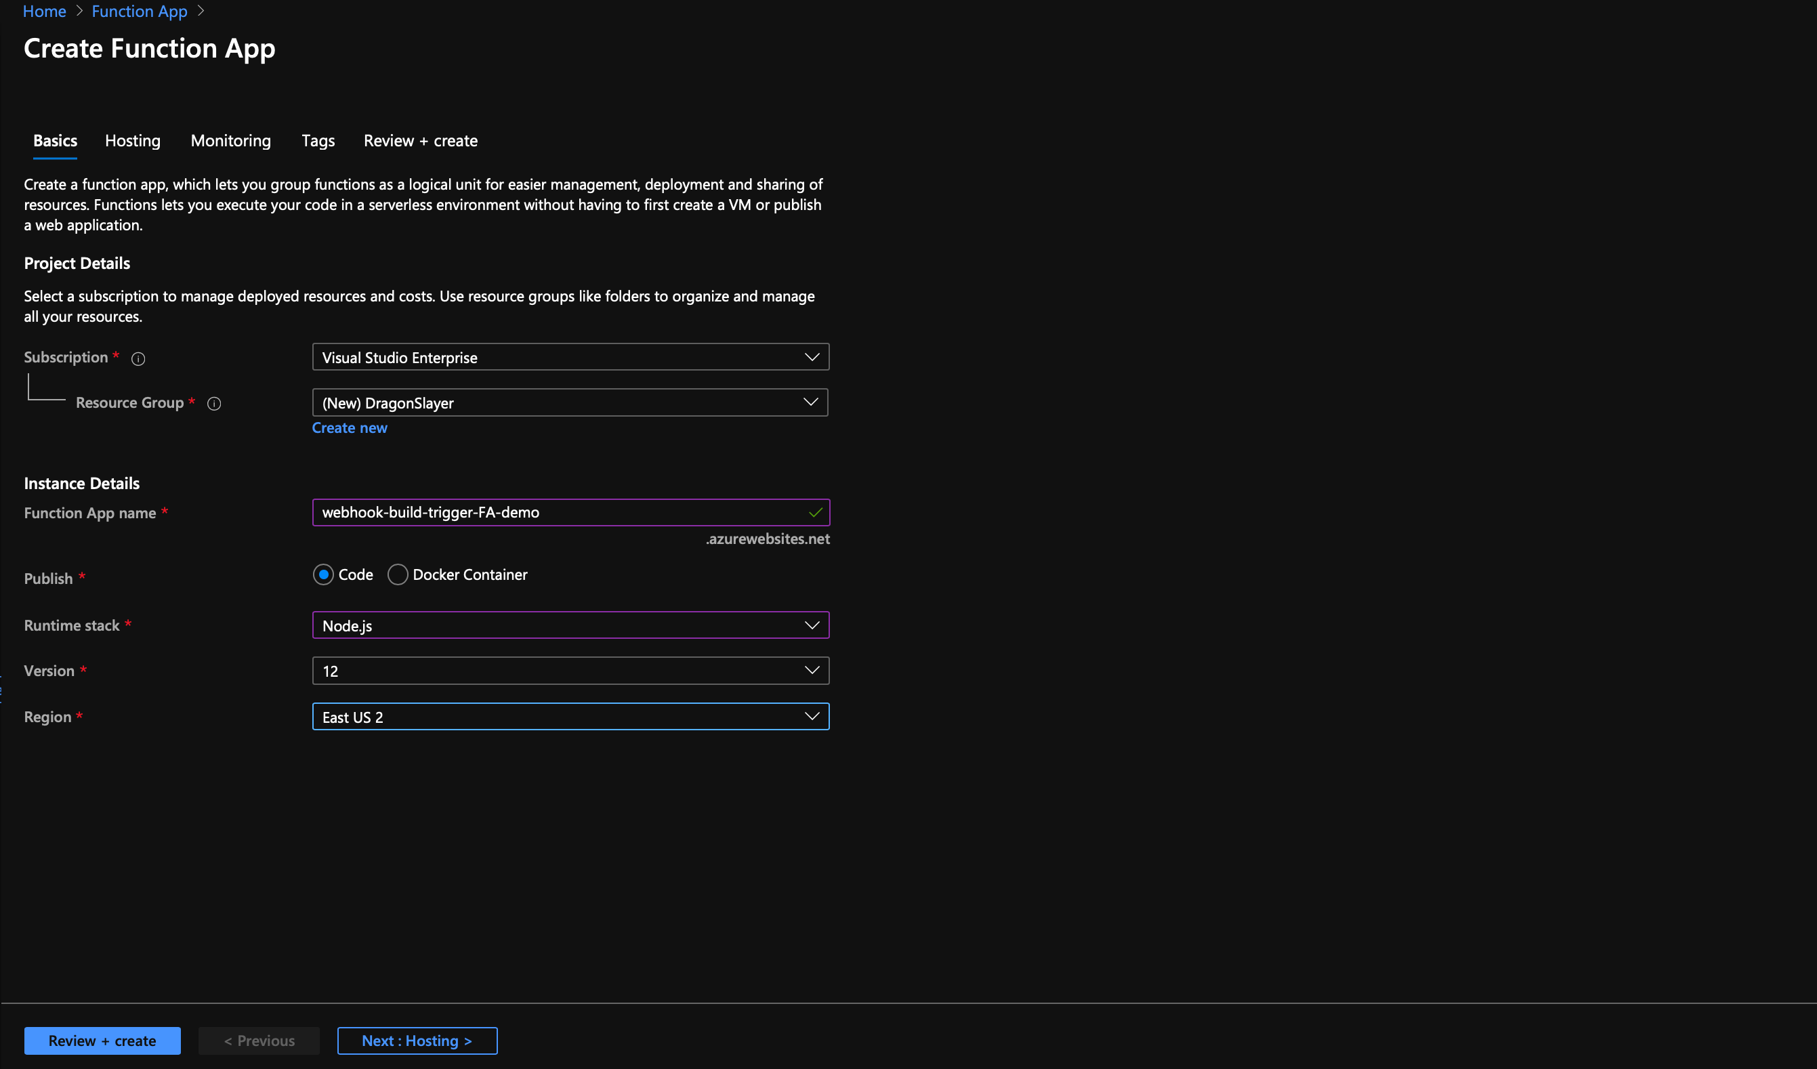The height and width of the screenshot is (1069, 1817).
Task: Navigate to Function App breadcrumb link
Action: [139, 12]
